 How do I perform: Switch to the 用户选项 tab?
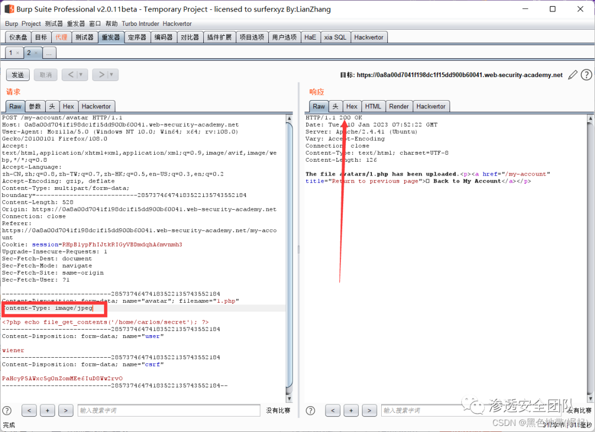click(285, 37)
